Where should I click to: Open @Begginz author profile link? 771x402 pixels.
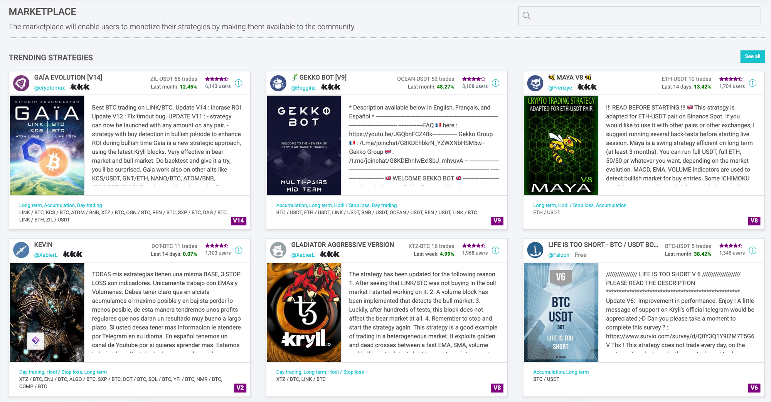click(303, 88)
